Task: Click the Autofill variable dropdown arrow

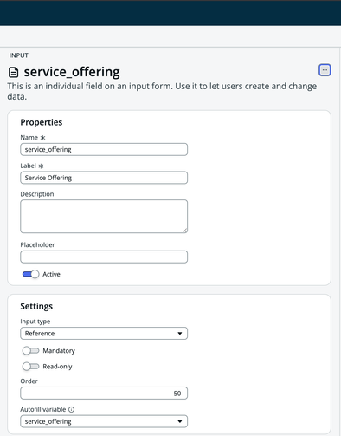Action: pyautogui.click(x=180, y=421)
